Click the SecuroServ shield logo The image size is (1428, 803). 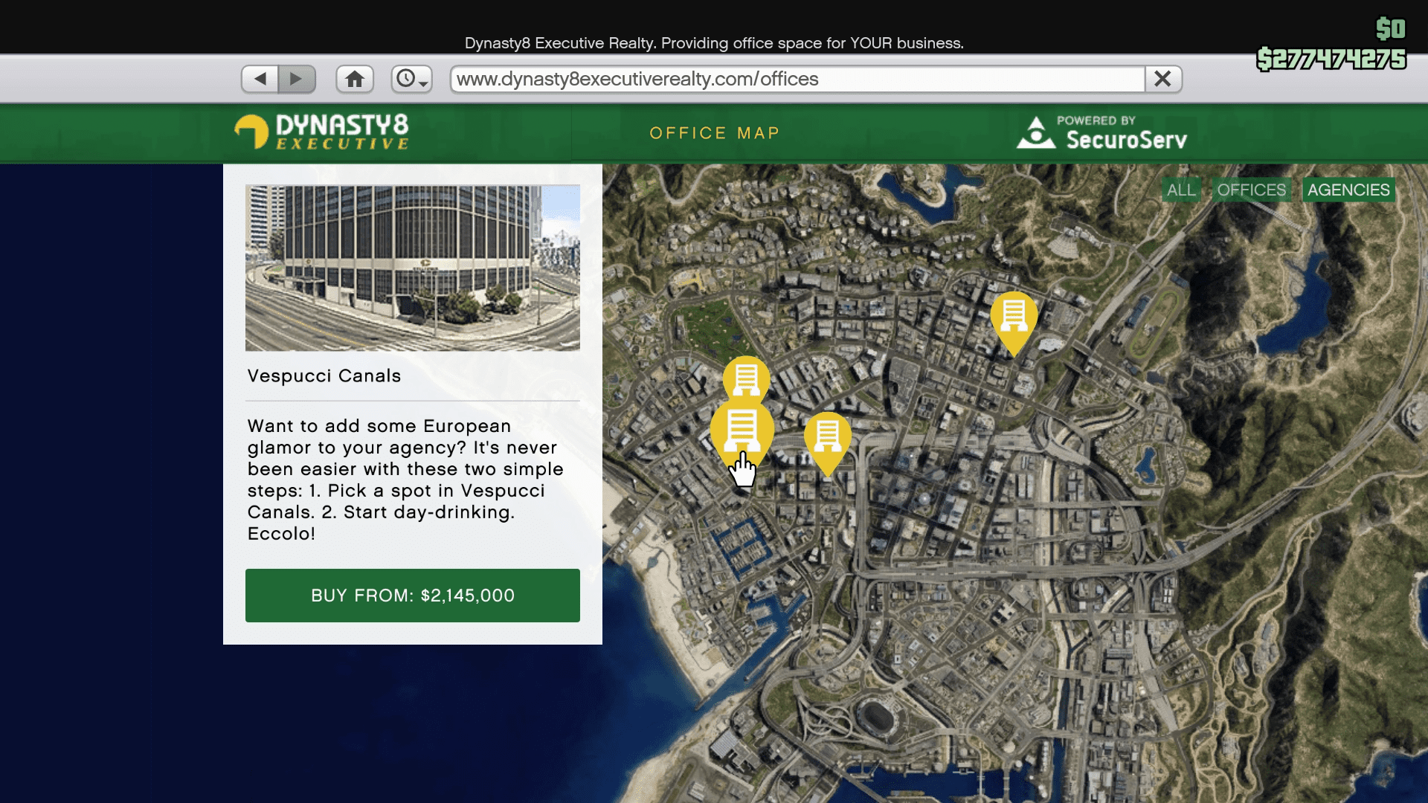pos(1038,132)
